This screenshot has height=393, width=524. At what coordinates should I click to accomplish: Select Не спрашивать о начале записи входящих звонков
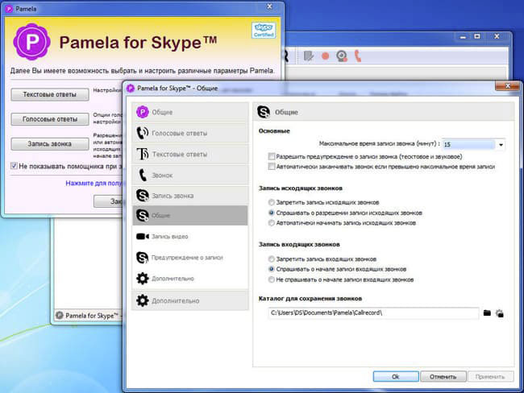[x=272, y=279]
